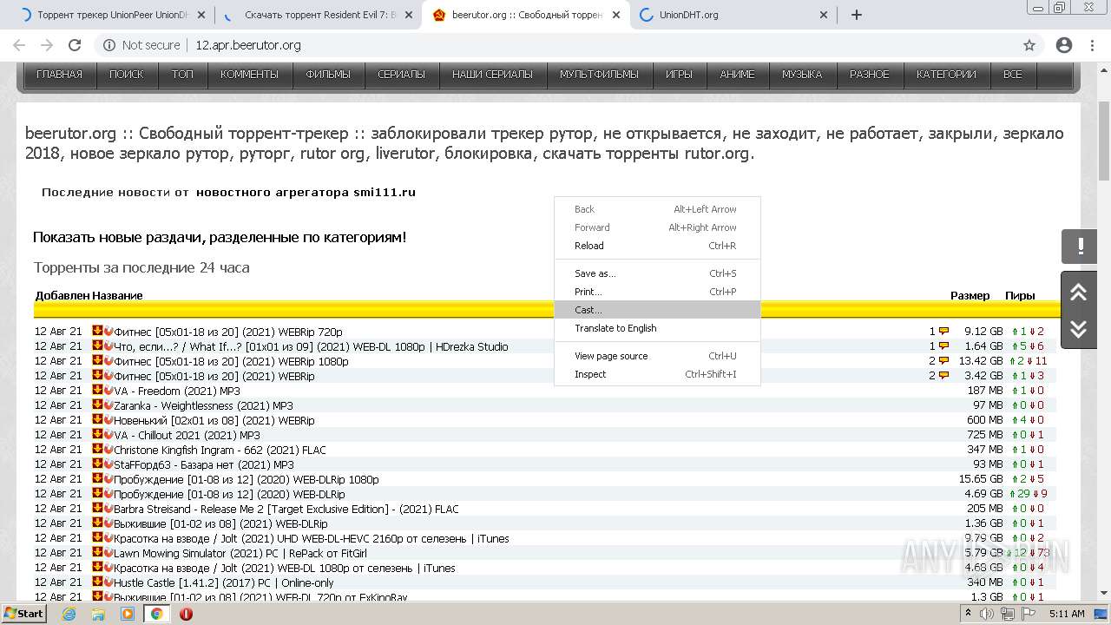This screenshot has width=1111, height=625.
Task: Open Internet Explorer from taskbar
Action: coord(69,614)
